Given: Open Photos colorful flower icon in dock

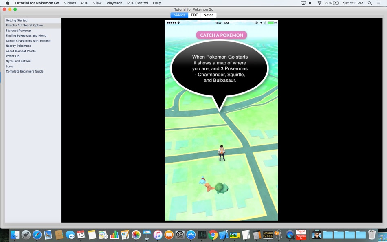Looking at the screenshot, I should coord(136,235).
